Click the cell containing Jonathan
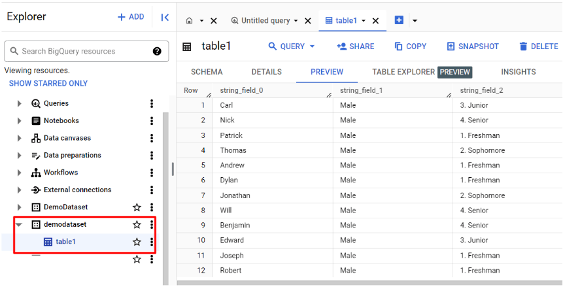 click(273, 195)
